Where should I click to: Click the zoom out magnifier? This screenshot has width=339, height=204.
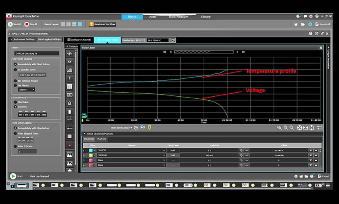pyautogui.click(x=292, y=128)
